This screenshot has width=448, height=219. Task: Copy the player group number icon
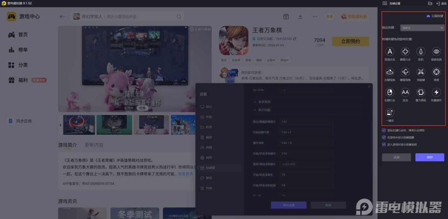(294, 39)
